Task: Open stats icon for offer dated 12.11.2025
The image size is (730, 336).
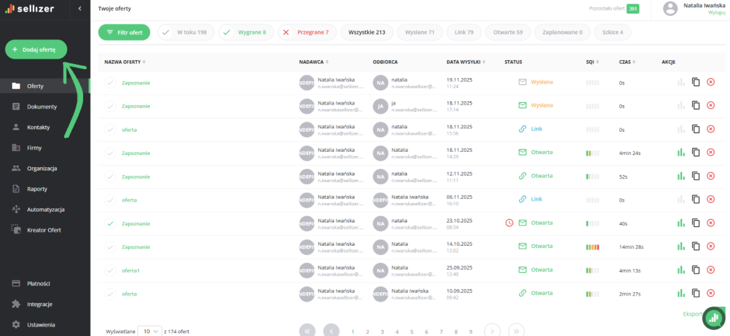Action: 681,176
